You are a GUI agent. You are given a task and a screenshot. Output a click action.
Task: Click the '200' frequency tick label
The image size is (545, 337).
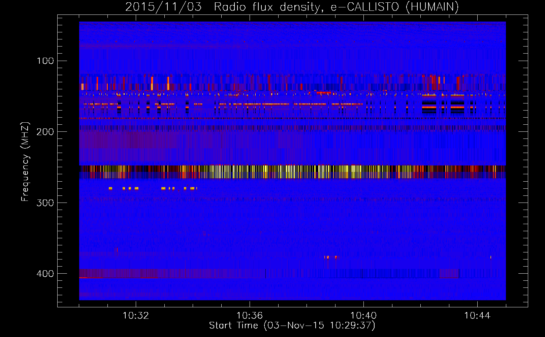45,132
